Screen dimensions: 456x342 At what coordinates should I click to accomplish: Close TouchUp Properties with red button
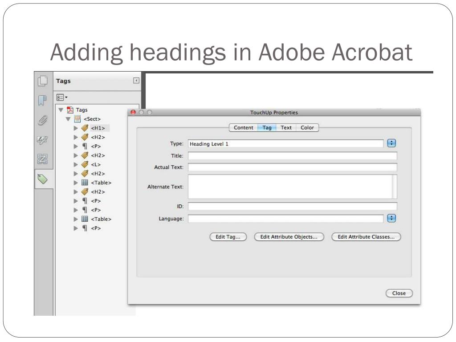[133, 112]
